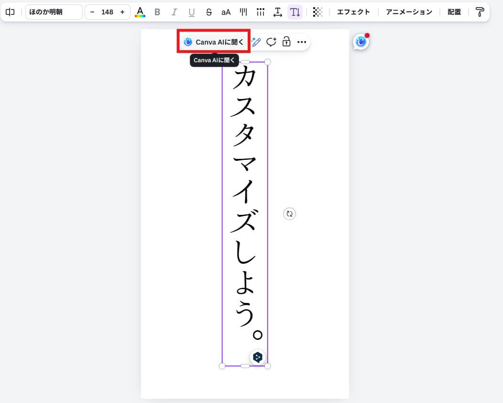Toggle underline formatting
The width and height of the screenshot is (503, 403).
pyautogui.click(x=192, y=12)
